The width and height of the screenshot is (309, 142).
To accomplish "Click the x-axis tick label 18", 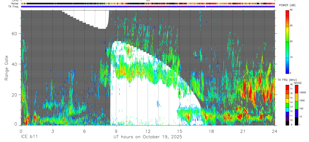I will [211, 131].
